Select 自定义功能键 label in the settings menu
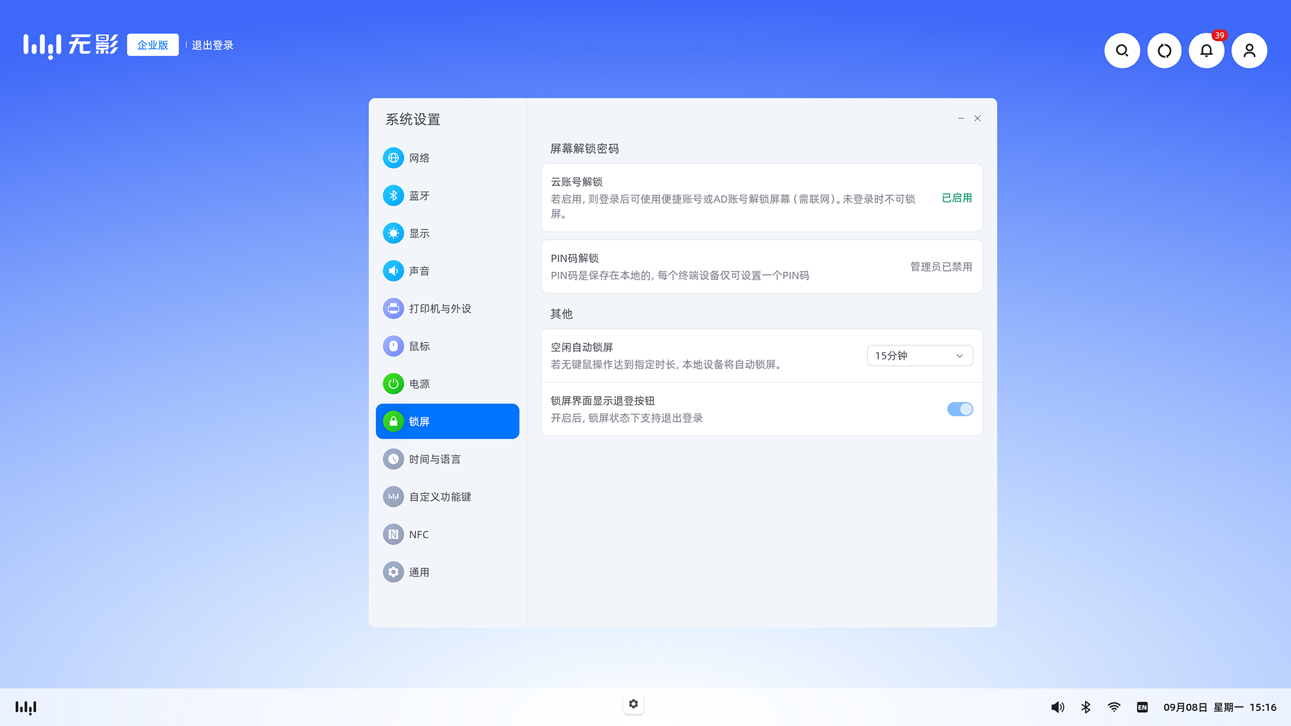Viewport: 1291px width, 726px height. pos(440,497)
